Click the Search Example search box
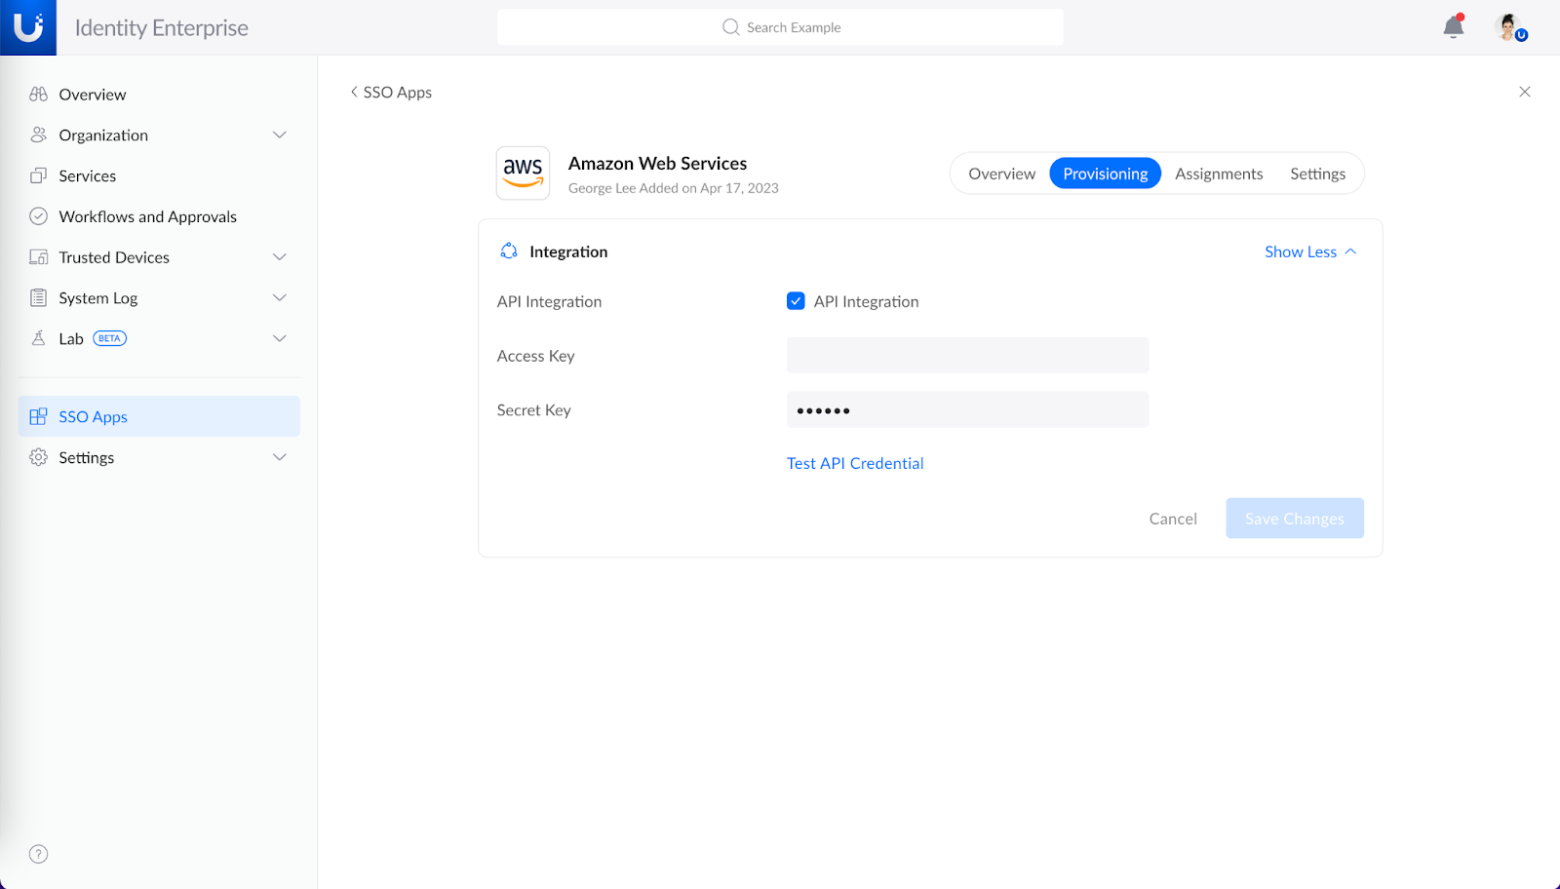Screen dimensions: 1560x889 click(x=780, y=27)
